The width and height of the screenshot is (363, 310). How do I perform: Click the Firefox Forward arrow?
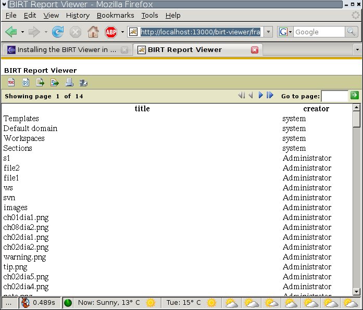pyautogui.click(x=34, y=32)
